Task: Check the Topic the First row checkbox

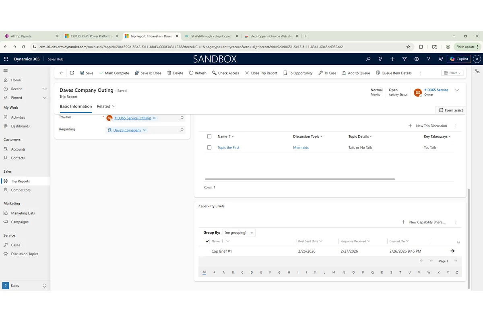Action: pyautogui.click(x=209, y=147)
